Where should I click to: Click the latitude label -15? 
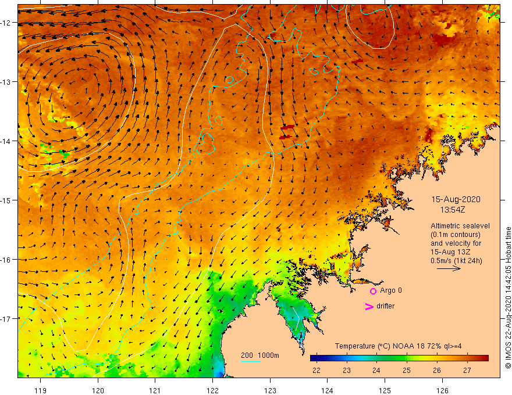click(x=6, y=200)
